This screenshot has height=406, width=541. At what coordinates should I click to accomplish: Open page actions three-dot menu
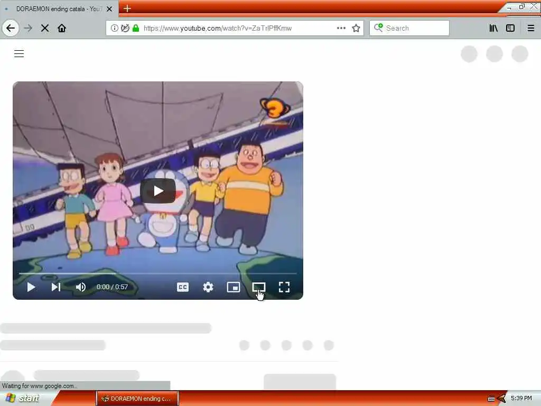click(x=341, y=28)
